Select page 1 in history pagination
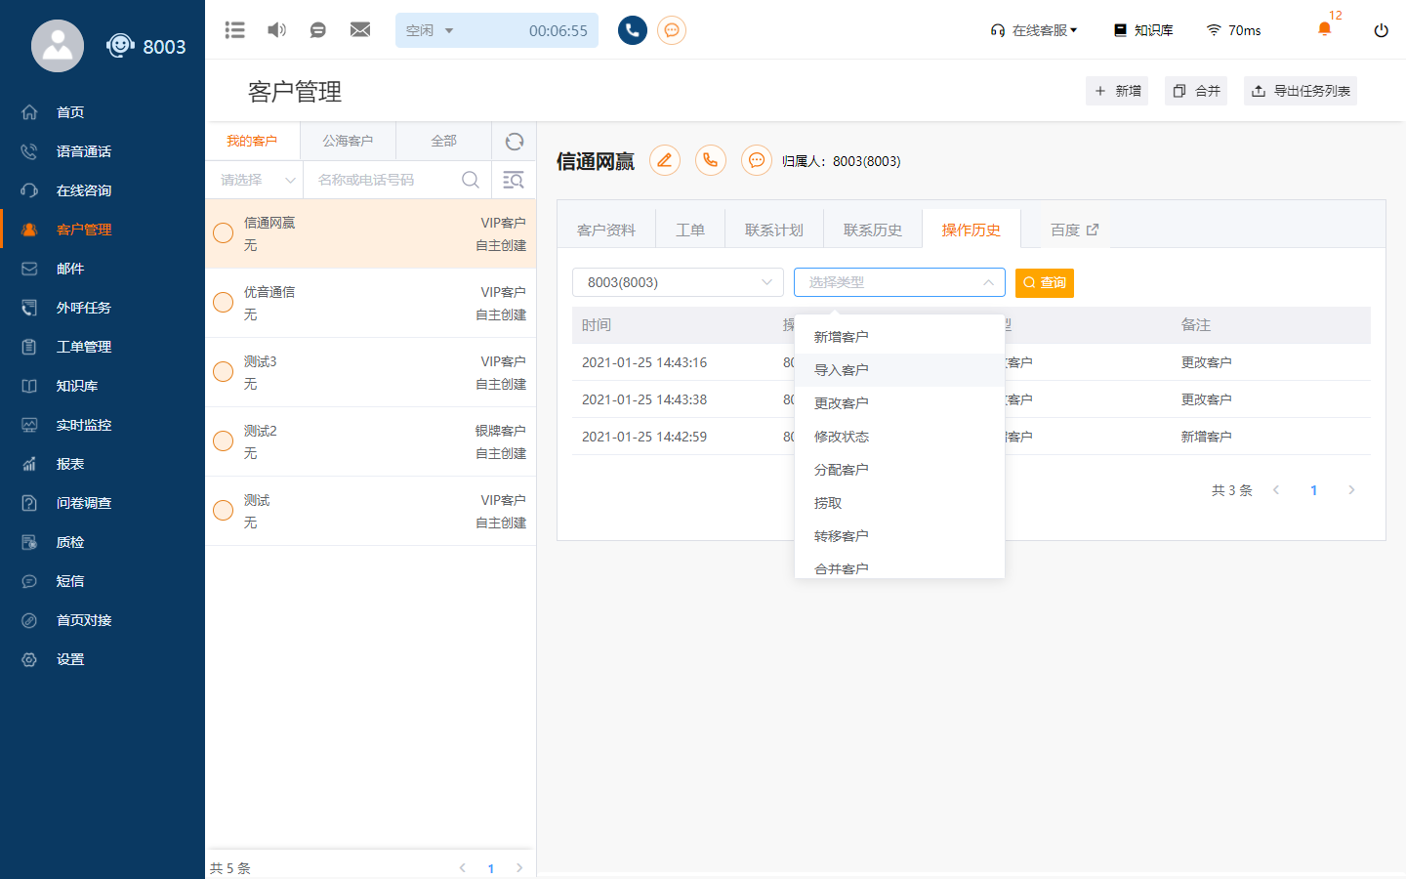 pyautogui.click(x=1314, y=490)
